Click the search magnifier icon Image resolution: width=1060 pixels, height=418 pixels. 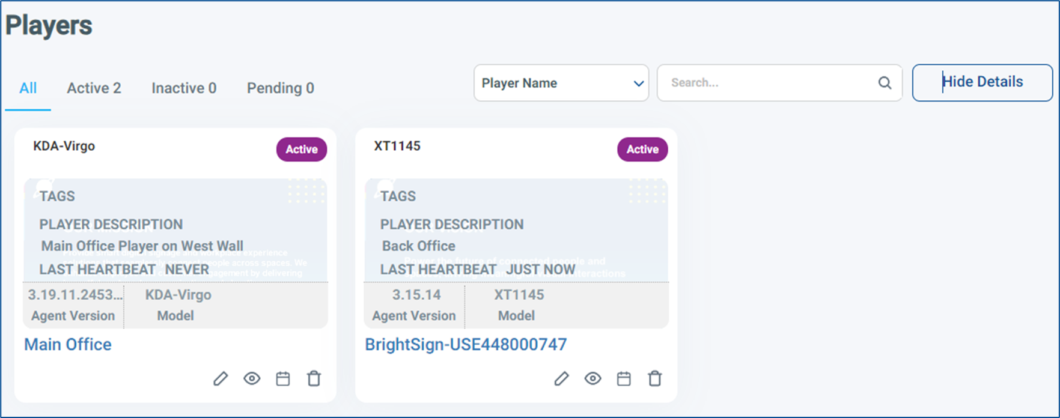click(x=885, y=83)
